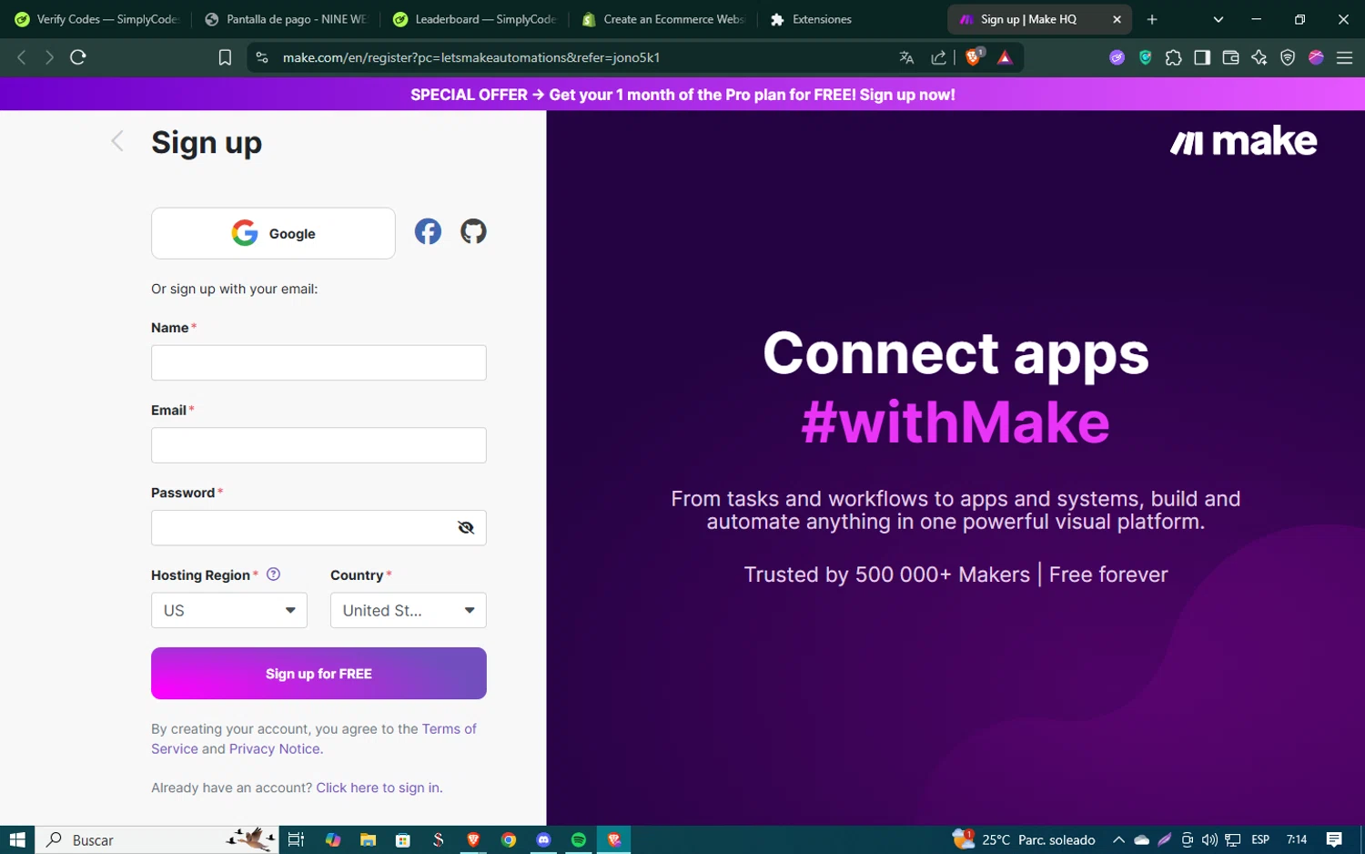Switch to Pantalla de pago tab
This screenshot has height=854, width=1365.
[287, 19]
